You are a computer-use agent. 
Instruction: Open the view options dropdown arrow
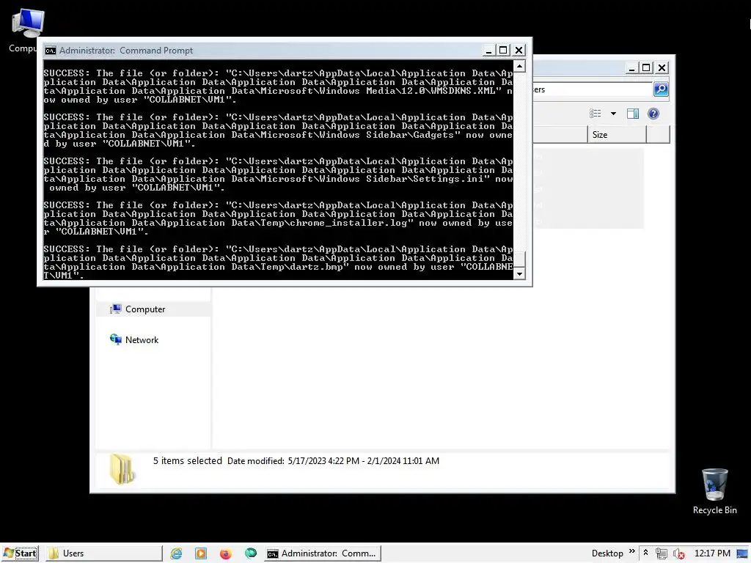tap(613, 114)
